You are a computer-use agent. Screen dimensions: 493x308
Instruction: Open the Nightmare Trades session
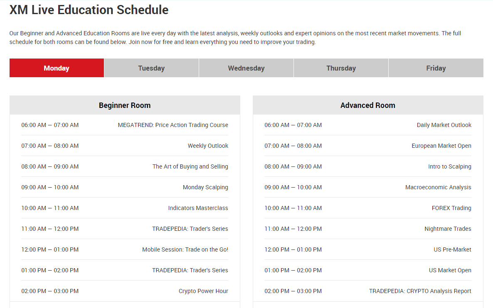(448, 229)
